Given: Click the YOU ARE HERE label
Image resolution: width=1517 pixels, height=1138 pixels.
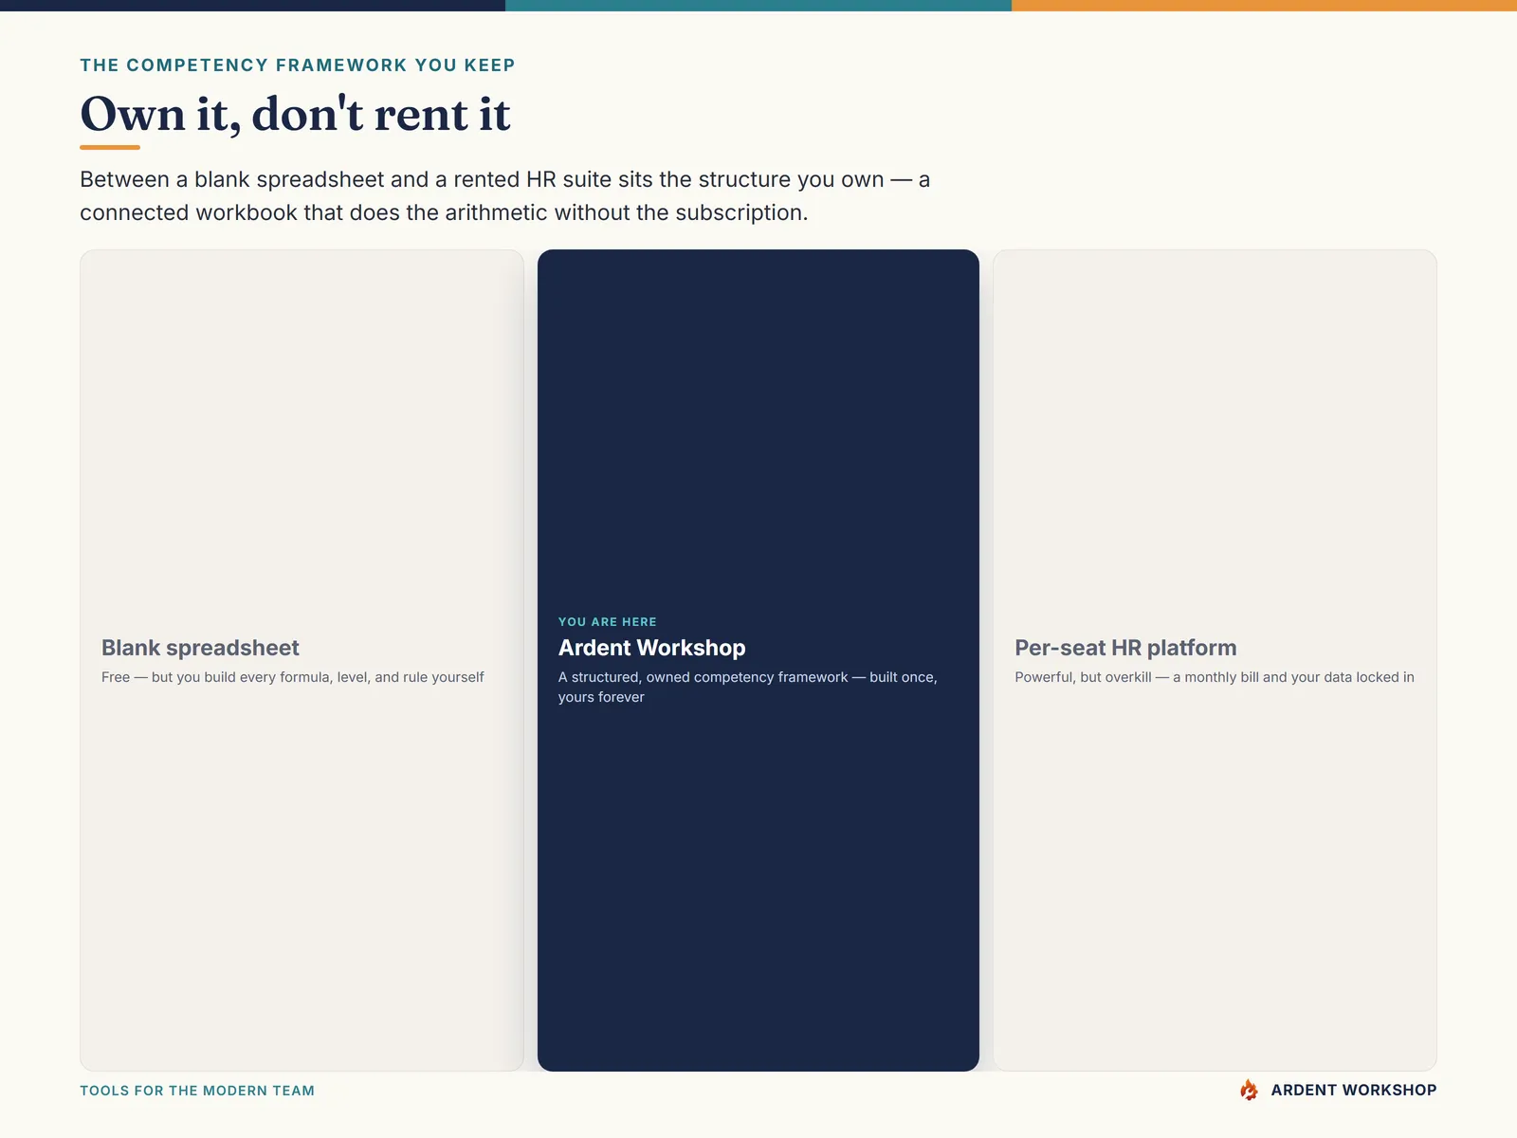Looking at the screenshot, I should tap(608, 622).
